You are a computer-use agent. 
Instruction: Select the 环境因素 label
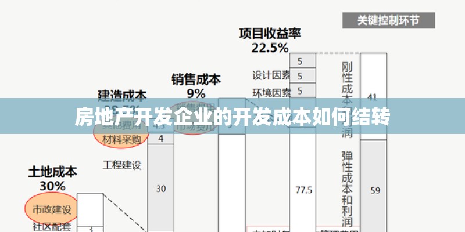point(271,93)
